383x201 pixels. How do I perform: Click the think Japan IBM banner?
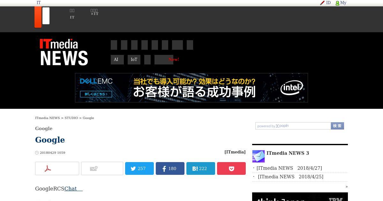click(300, 197)
